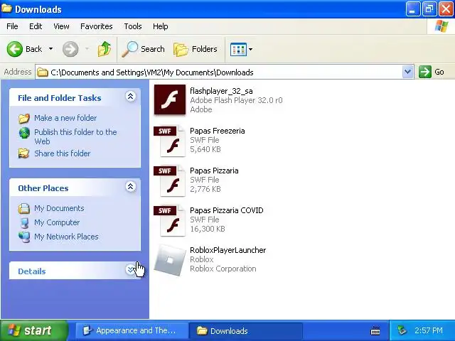The width and height of the screenshot is (455, 341).
Task: Select the flashplayer_32_sa Flash icon
Action: [x=170, y=99]
